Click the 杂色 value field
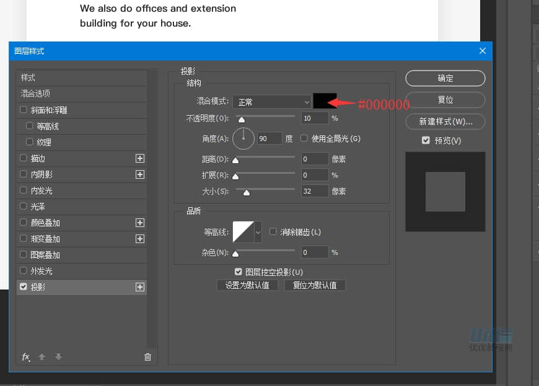Image resolution: width=539 pixels, height=386 pixels. click(x=315, y=252)
